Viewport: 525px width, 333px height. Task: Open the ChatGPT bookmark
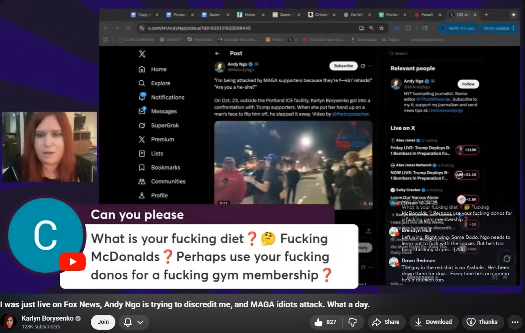(x=171, y=39)
